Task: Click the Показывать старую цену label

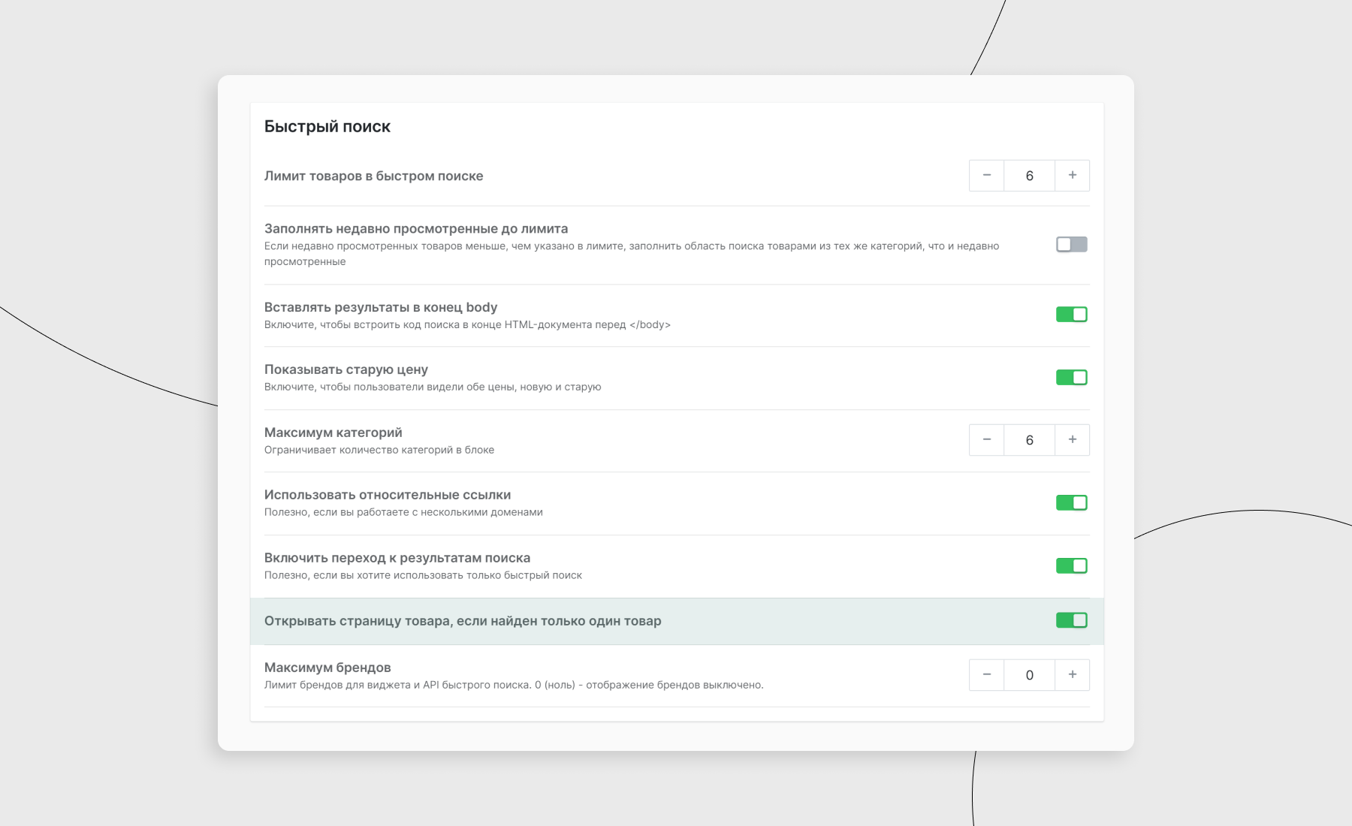Action: click(346, 369)
